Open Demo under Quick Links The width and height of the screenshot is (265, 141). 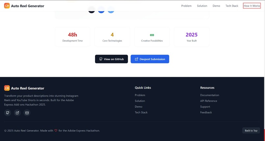point(139,107)
